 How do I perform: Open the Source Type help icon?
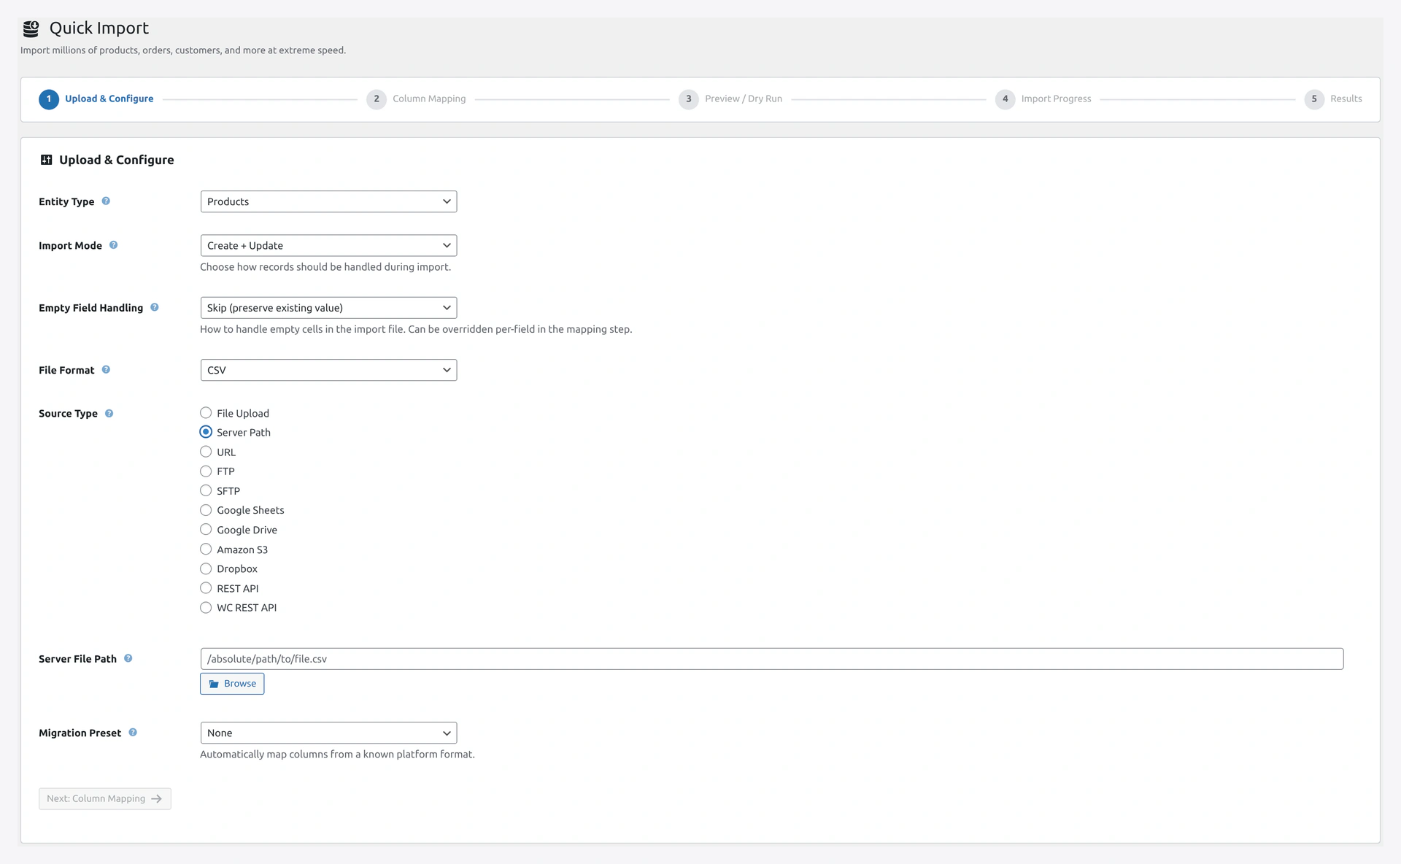(x=109, y=413)
